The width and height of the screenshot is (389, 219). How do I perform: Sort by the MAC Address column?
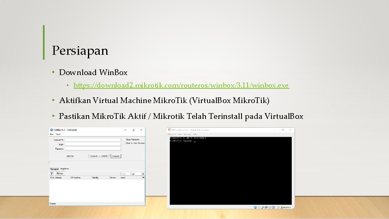60,178
